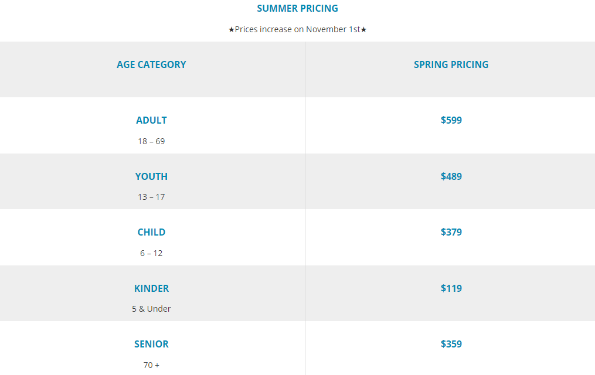Image resolution: width=595 pixels, height=375 pixels.
Task: Click the SUMMER PRICING heading
Action: tap(297, 9)
